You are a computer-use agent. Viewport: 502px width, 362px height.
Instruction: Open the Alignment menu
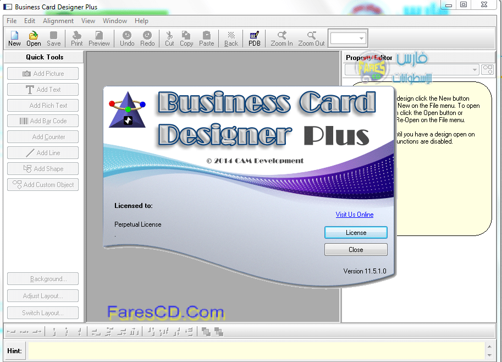coord(58,21)
